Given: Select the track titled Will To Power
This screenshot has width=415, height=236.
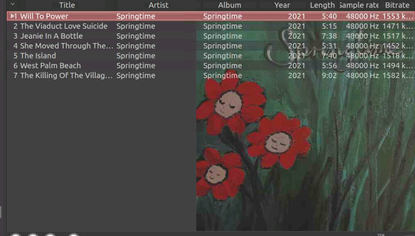Looking at the screenshot, I should pos(44,16).
